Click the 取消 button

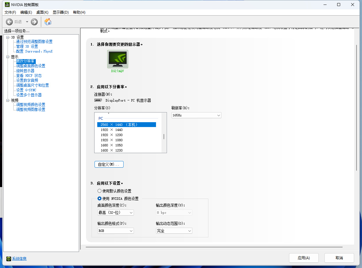(339, 258)
